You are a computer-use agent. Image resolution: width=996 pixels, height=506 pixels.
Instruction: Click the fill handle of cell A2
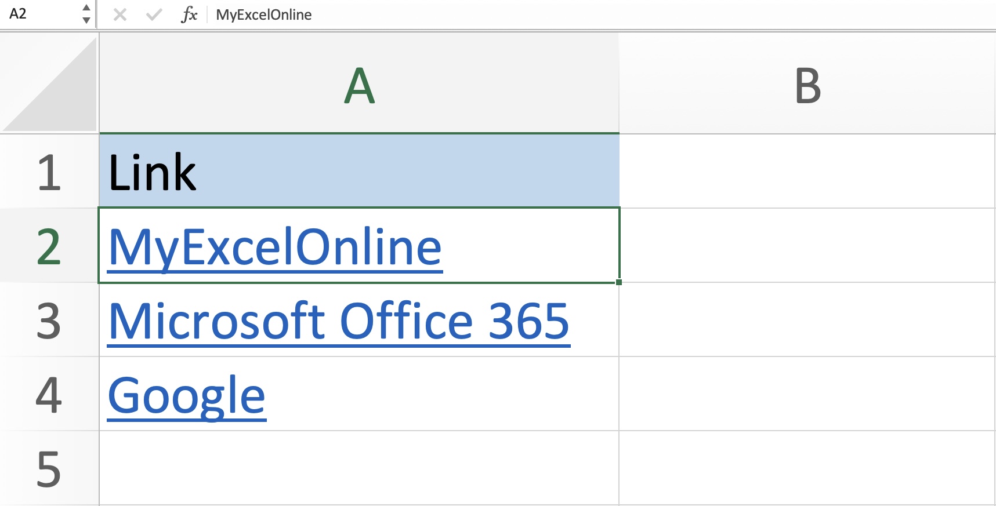tap(619, 282)
